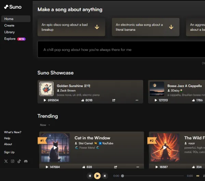The width and height of the screenshot is (205, 181).
Task: Open Explore beta section
Action: [15, 39]
